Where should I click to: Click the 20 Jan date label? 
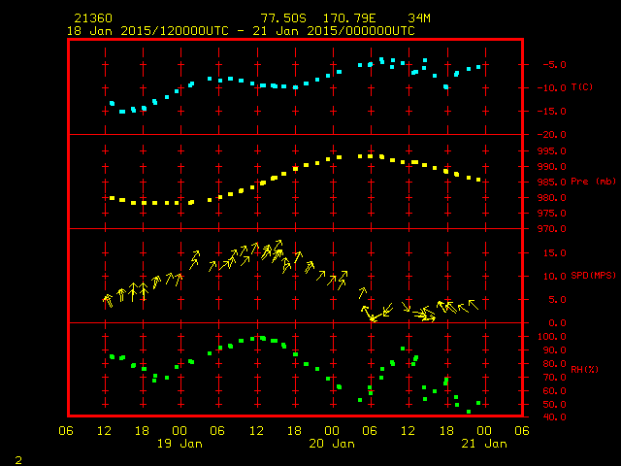pyautogui.click(x=332, y=444)
